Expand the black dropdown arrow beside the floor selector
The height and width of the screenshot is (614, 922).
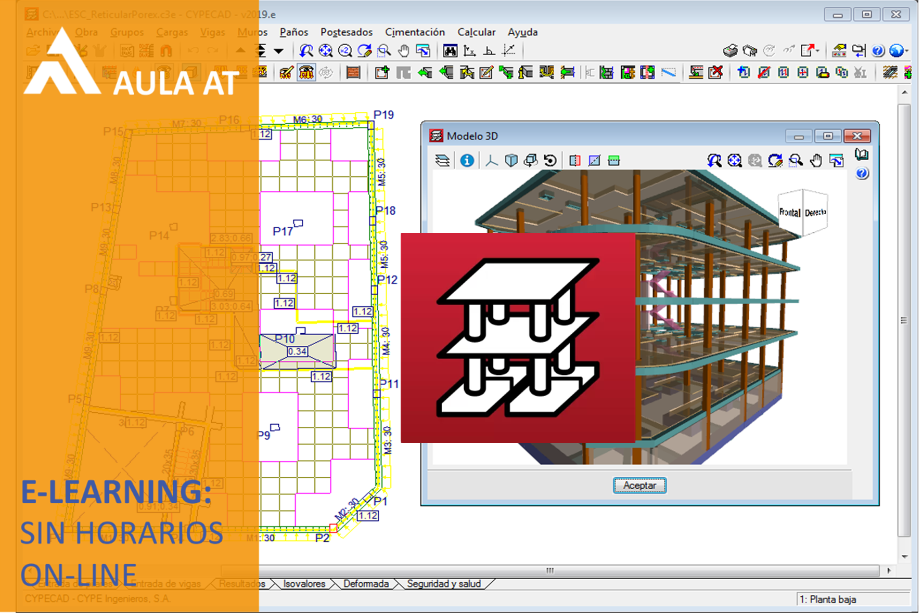click(279, 51)
